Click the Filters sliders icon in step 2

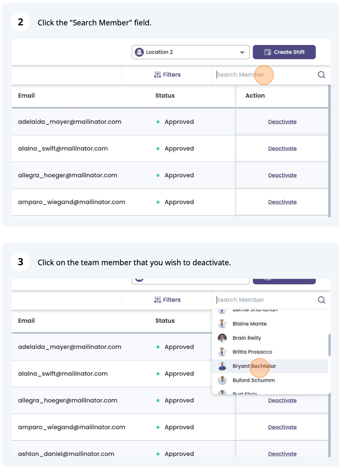157,75
